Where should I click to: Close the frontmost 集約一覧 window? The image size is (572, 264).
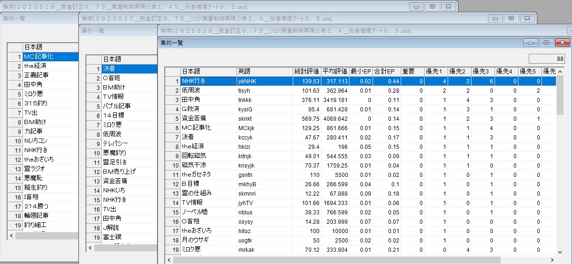(x=562, y=43)
